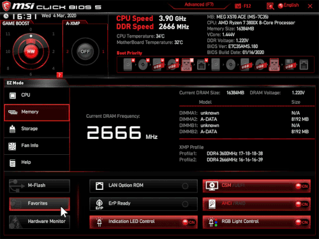Image resolution: width=319 pixels, height=239 pixels.
Task: Toggle the Game Boost HW button
Action: tap(31, 52)
